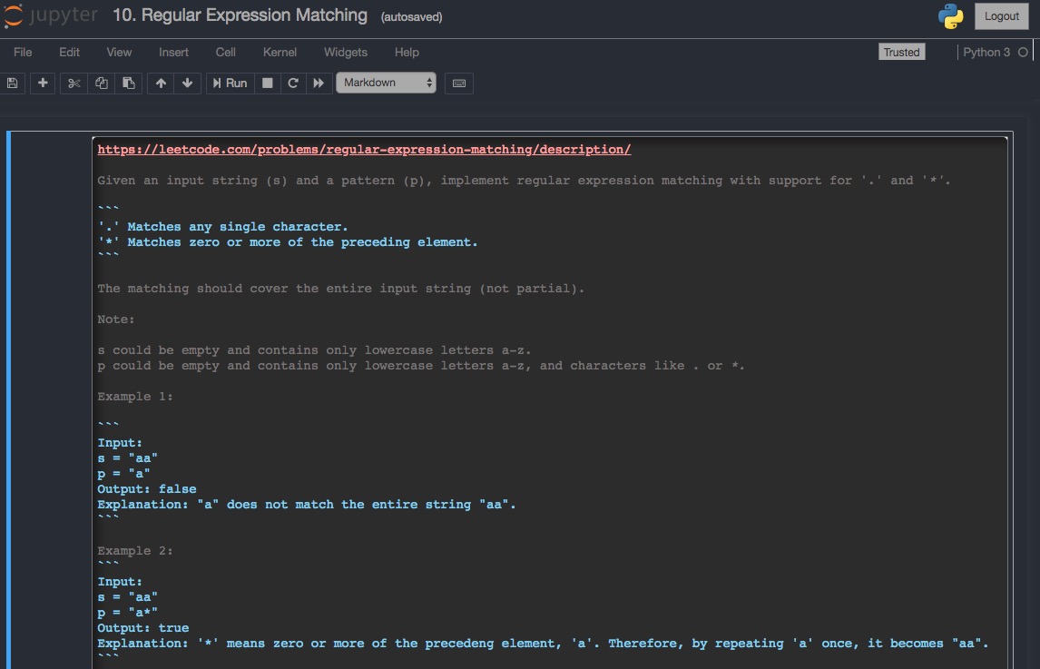This screenshot has width=1040, height=669.
Task: Paste a cell using the paste icon
Action: pos(129,83)
